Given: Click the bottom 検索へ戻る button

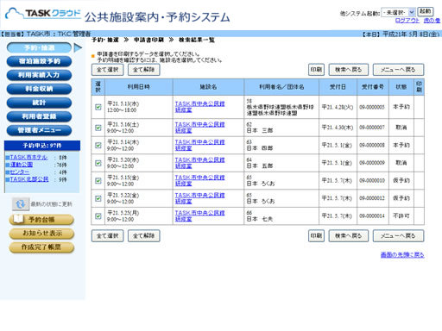Looking at the screenshot, I should coord(349,236).
